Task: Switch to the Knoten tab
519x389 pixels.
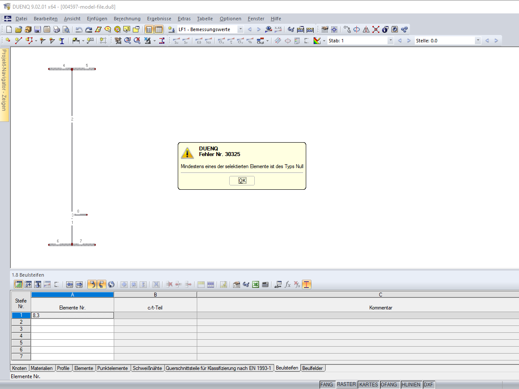Action: pyautogui.click(x=19, y=368)
